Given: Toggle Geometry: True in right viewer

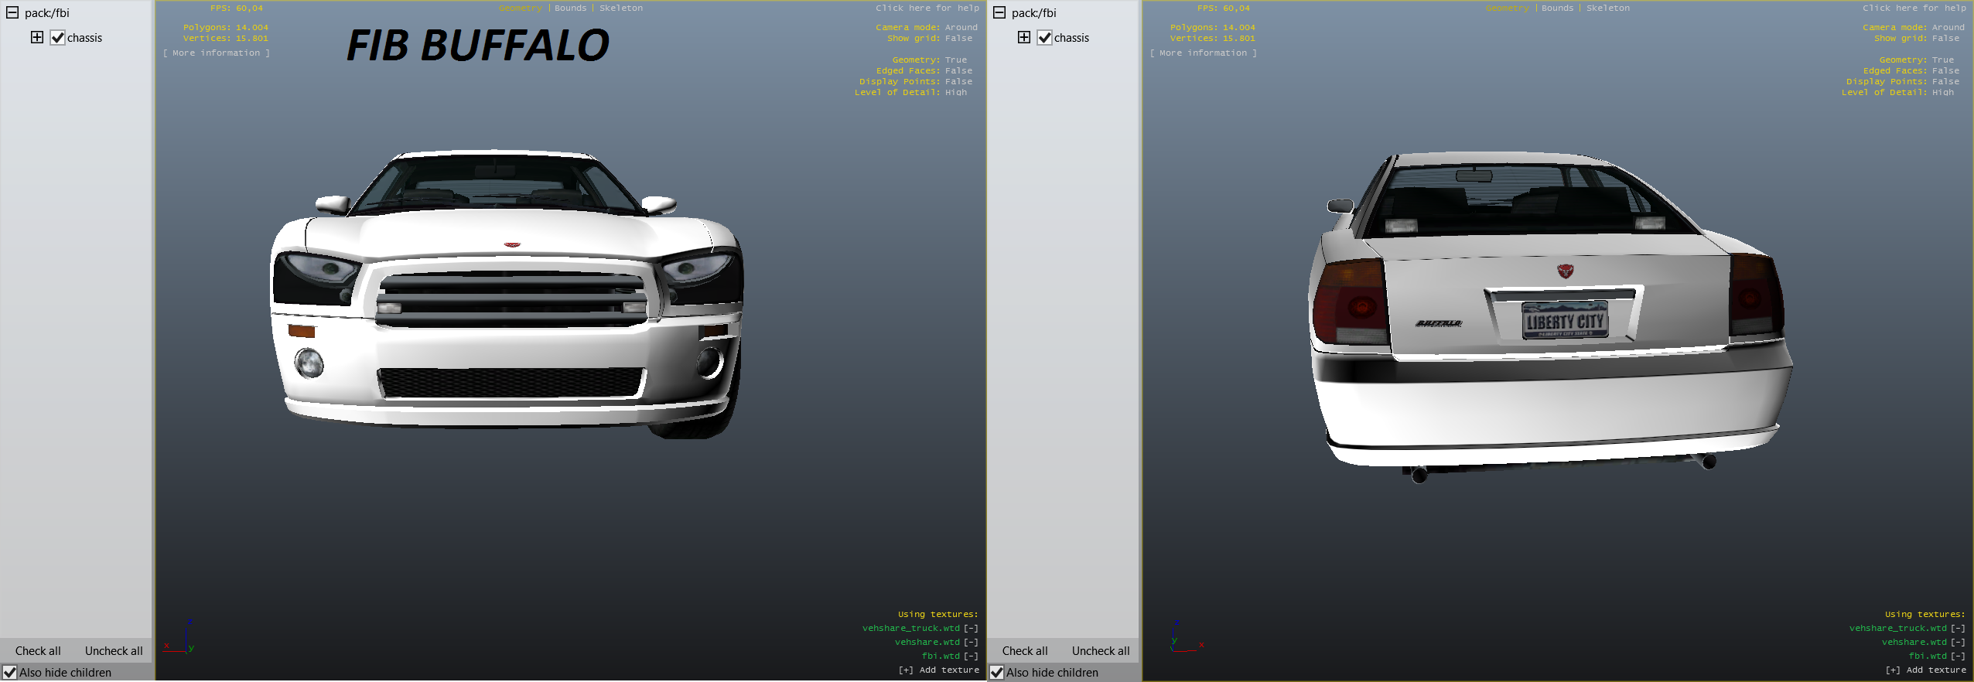Looking at the screenshot, I should [x=1917, y=60].
